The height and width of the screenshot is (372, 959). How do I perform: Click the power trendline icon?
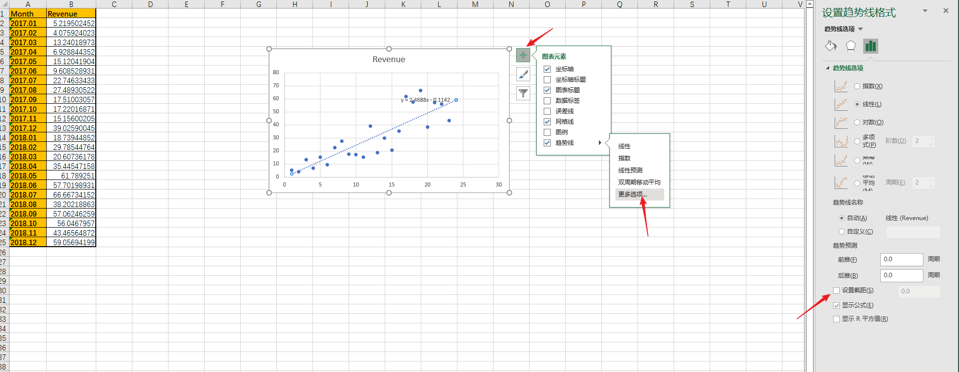click(x=841, y=160)
